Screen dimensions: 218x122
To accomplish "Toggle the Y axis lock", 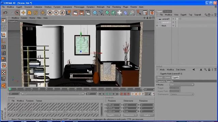I will (56, 13).
